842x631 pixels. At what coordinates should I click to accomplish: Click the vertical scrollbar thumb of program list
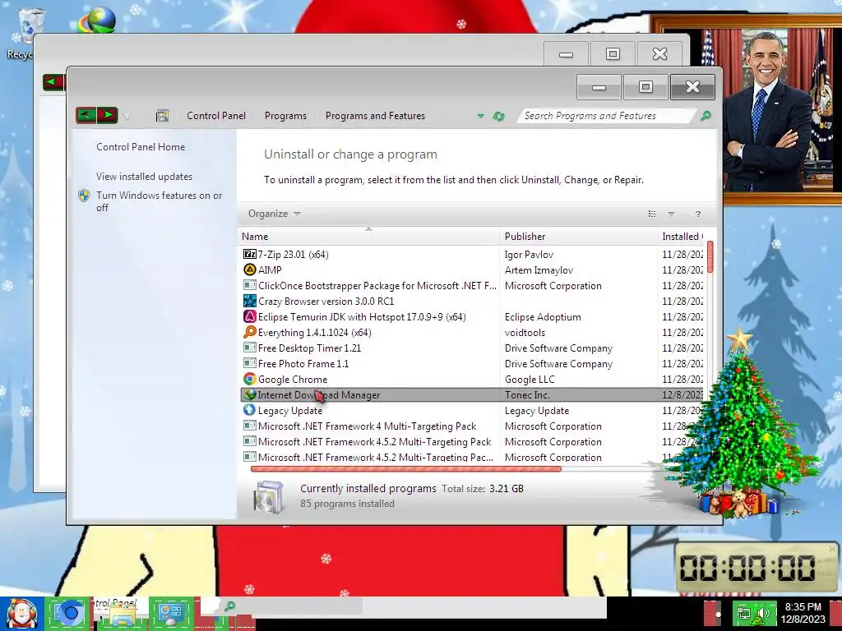(x=710, y=256)
